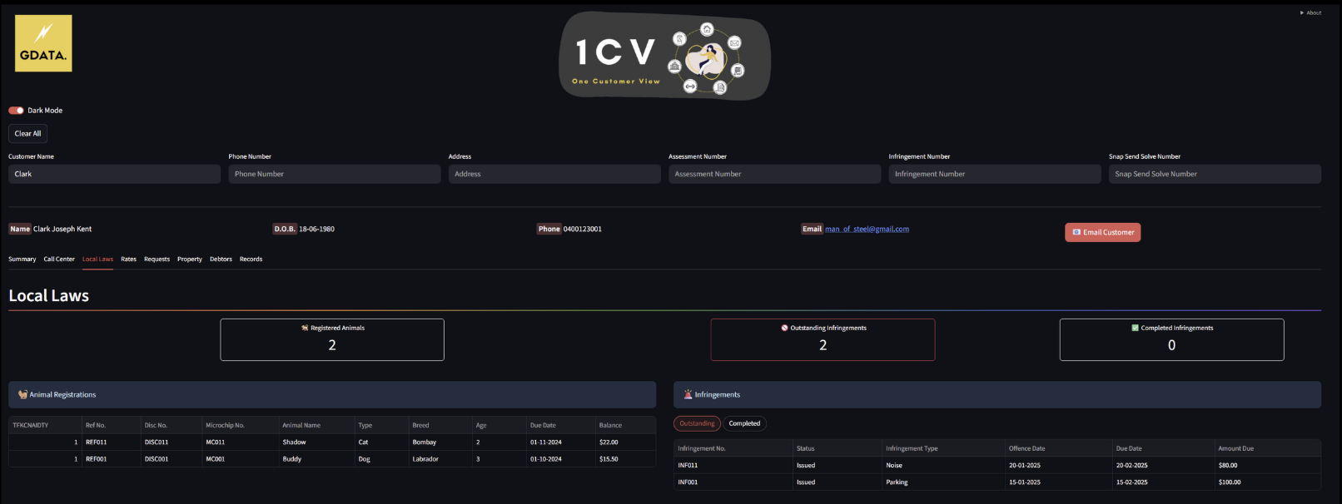Viewport: 1342px width, 504px height.
Task: Click the envelope icon on Email Customer button
Action: pos(1076,232)
